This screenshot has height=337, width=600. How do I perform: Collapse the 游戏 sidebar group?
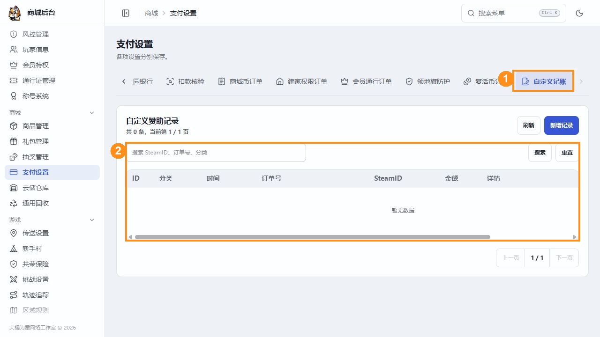coord(52,220)
